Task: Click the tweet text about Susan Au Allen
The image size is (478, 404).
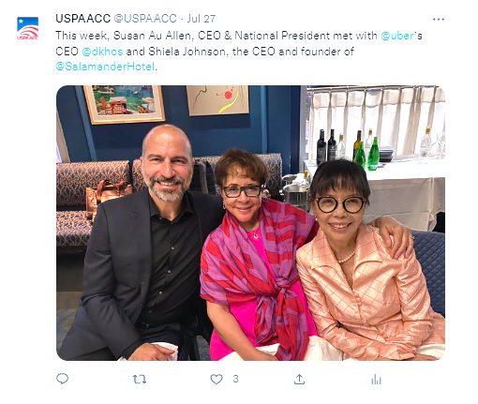Action: pos(239,52)
